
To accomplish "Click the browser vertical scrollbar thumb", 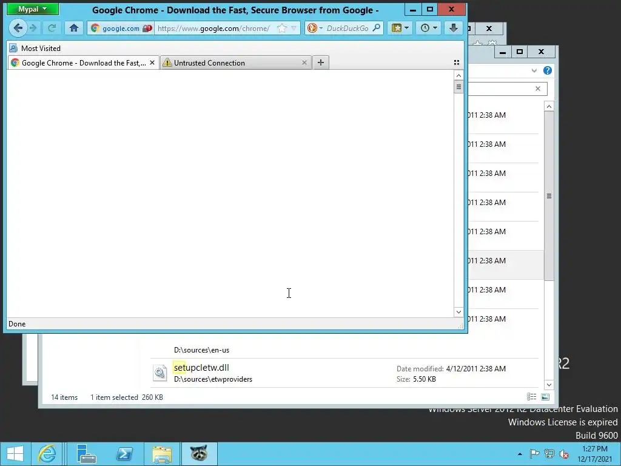I will point(458,87).
